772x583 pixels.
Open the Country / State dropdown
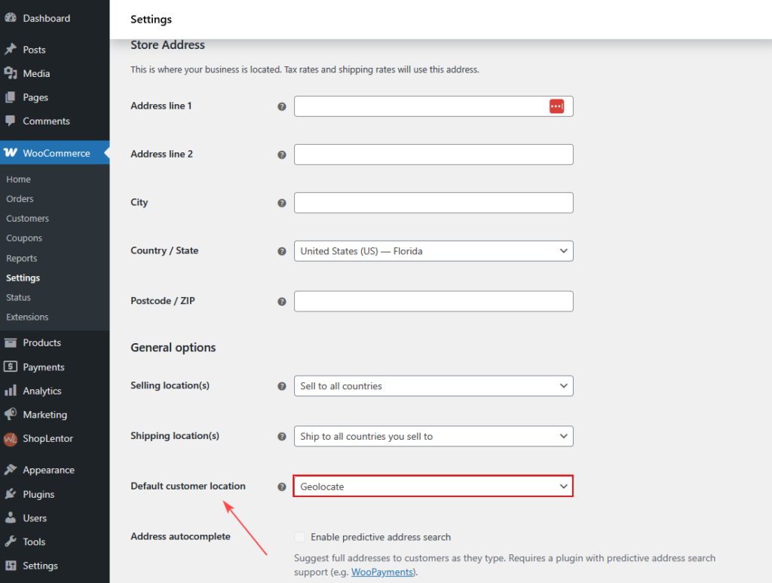433,251
